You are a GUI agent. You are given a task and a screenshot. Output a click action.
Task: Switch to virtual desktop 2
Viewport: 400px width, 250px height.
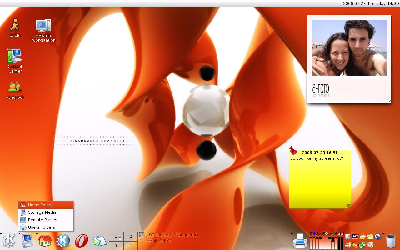click(x=131, y=237)
